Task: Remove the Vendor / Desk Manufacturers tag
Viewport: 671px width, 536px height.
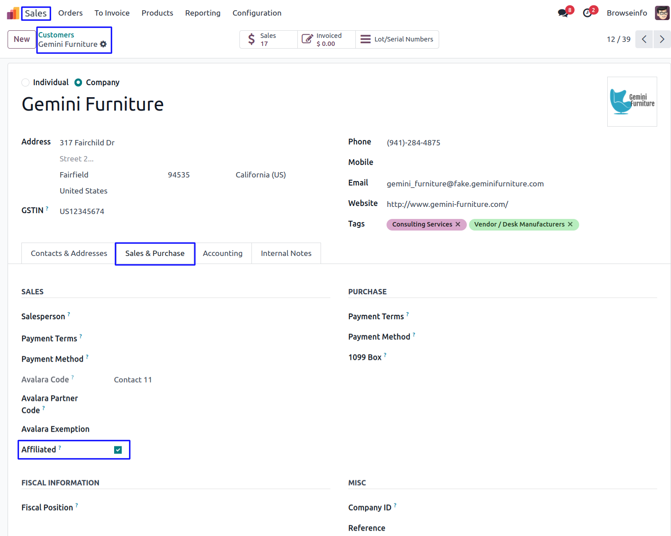Action: [570, 224]
